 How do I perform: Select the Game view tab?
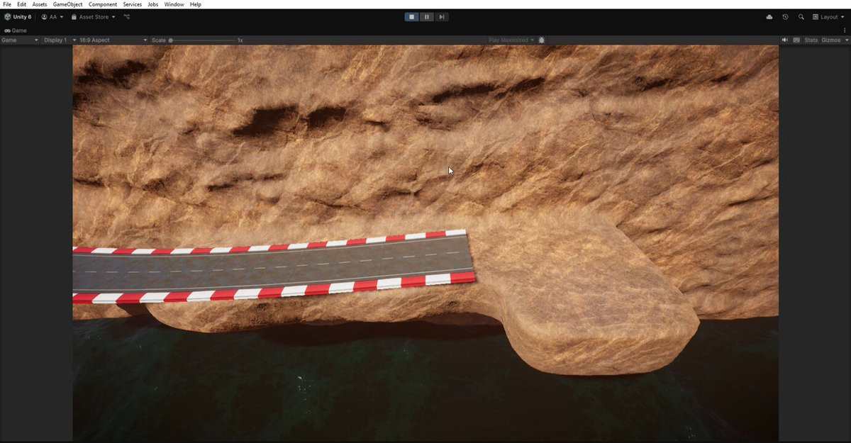point(16,30)
